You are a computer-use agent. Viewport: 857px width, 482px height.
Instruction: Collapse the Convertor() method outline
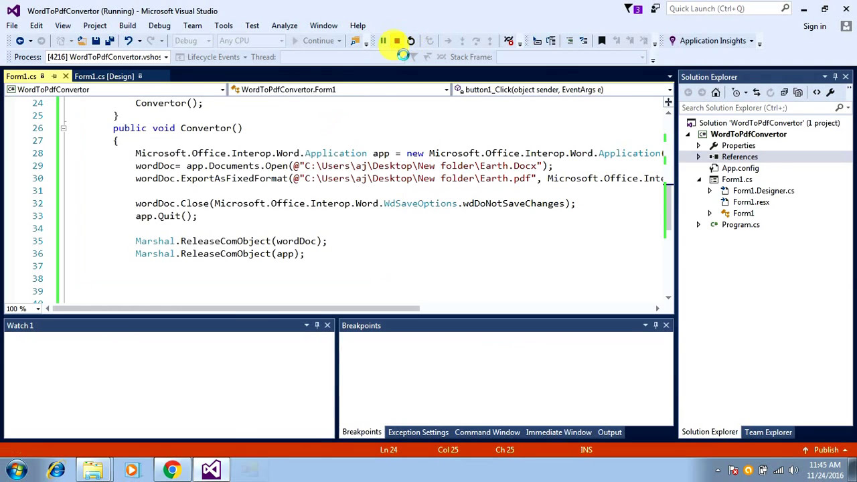tap(63, 128)
